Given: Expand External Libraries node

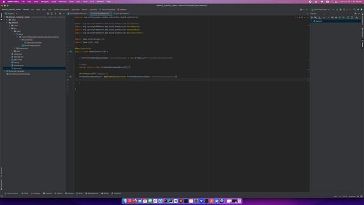Looking at the screenshot, I should coord(5,71).
